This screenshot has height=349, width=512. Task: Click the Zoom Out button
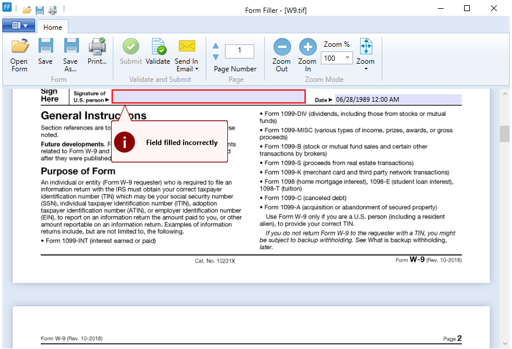click(282, 54)
